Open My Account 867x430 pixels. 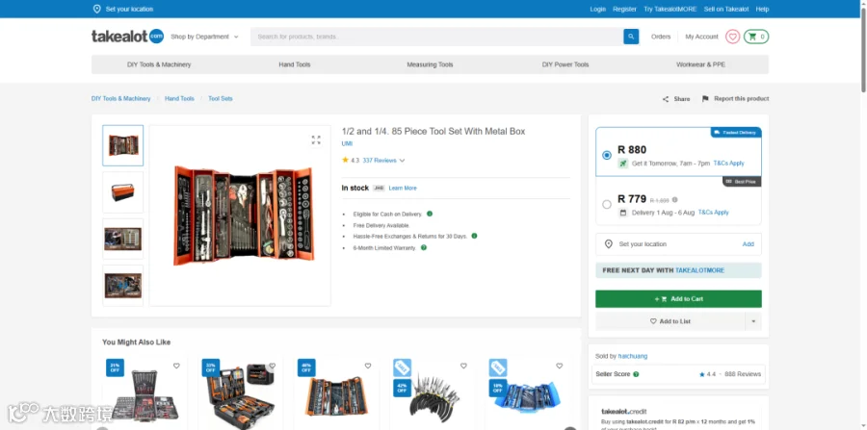[x=701, y=37]
